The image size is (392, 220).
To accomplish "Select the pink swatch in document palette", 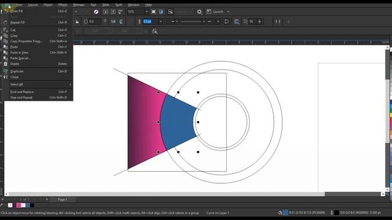I will [19, 205].
